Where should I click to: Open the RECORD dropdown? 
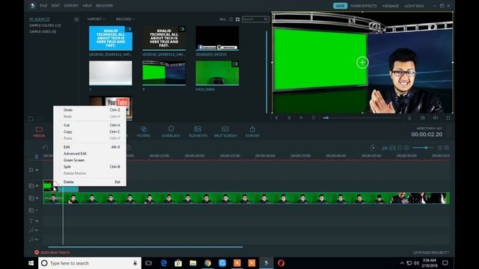pos(125,19)
